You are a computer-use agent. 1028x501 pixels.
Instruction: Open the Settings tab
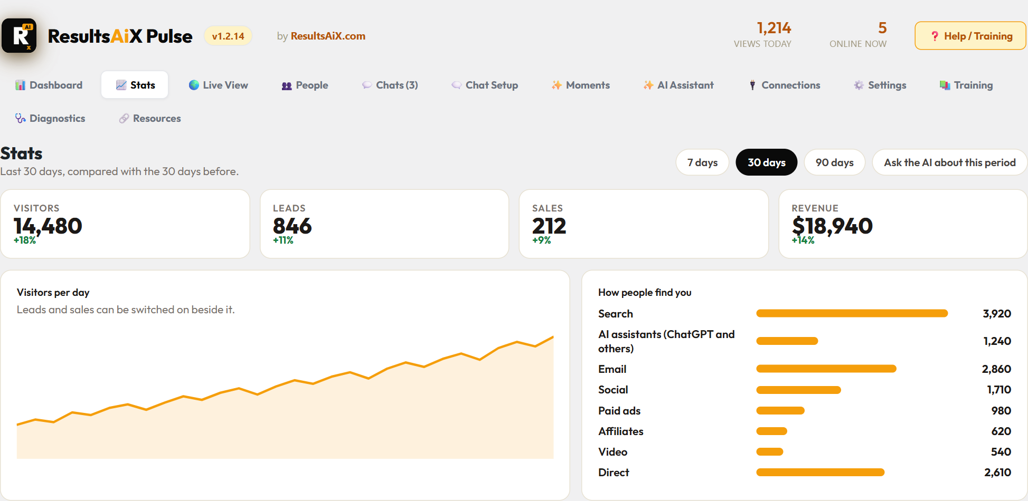[880, 85]
